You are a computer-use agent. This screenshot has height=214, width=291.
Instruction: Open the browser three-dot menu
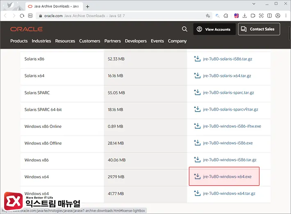(285, 16)
